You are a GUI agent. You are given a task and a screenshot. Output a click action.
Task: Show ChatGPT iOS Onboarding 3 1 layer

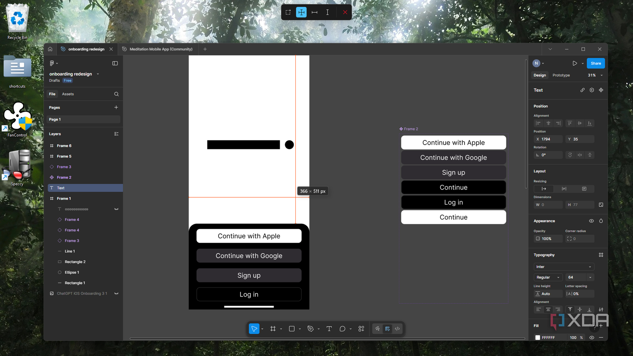[116, 293]
